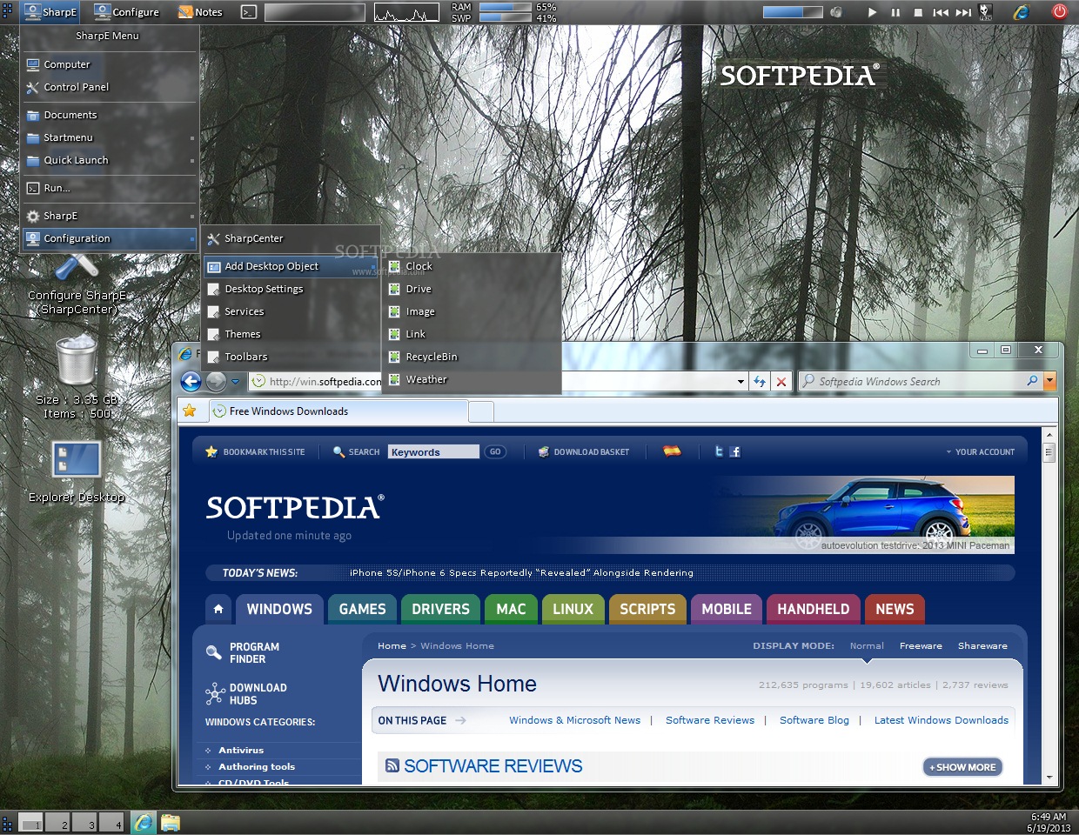Expand the Your Account dropdown
This screenshot has height=835, width=1079.
coord(980,452)
